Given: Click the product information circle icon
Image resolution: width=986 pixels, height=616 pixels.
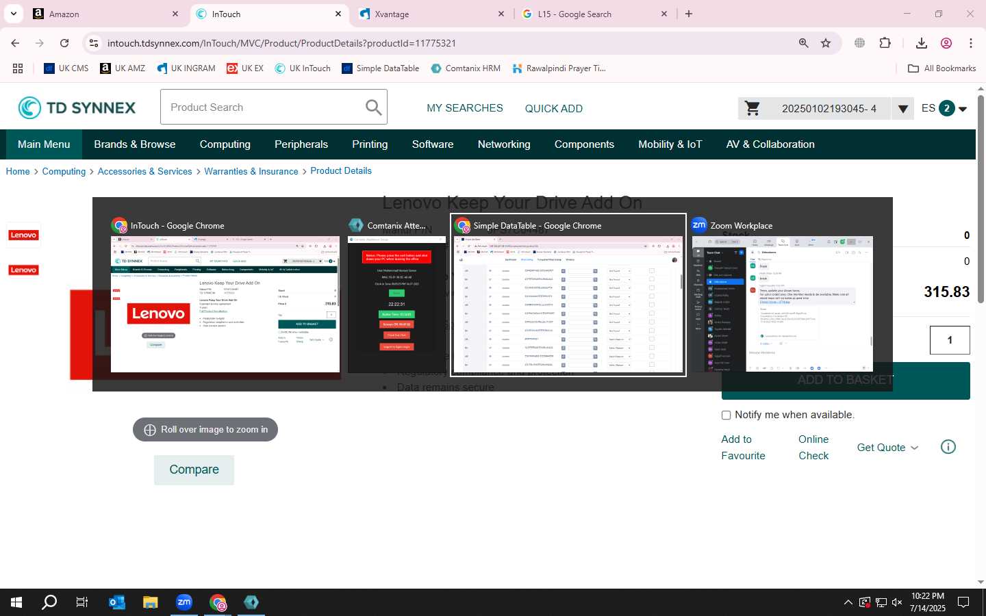Looking at the screenshot, I should click(x=948, y=447).
